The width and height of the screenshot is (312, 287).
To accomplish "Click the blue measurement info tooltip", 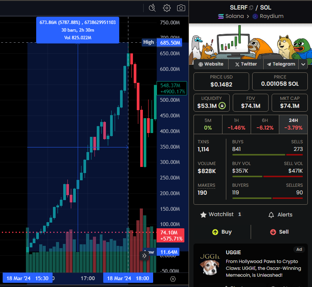I will coord(78,30).
